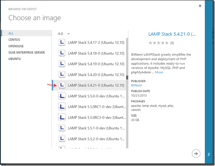
Task: Select LAMP Stack 5.4.20-0 (Ubuntu 12.10)
Action: pos(89,74)
